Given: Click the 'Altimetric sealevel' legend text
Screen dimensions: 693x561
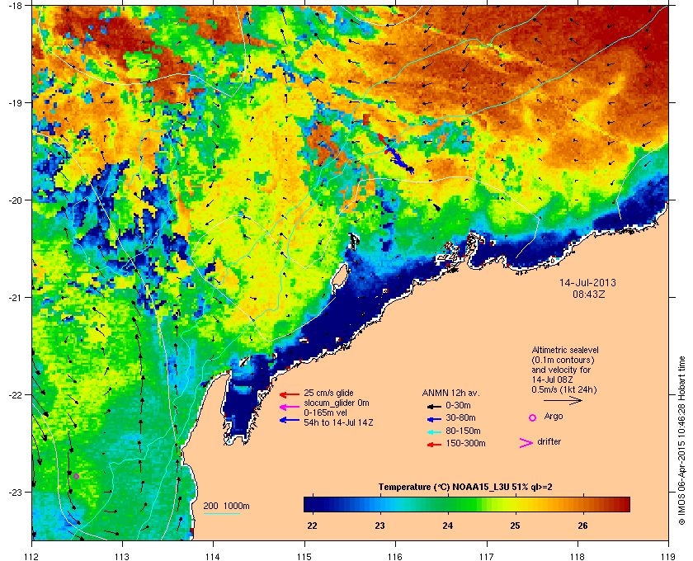Looking at the screenshot, I should [565, 350].
